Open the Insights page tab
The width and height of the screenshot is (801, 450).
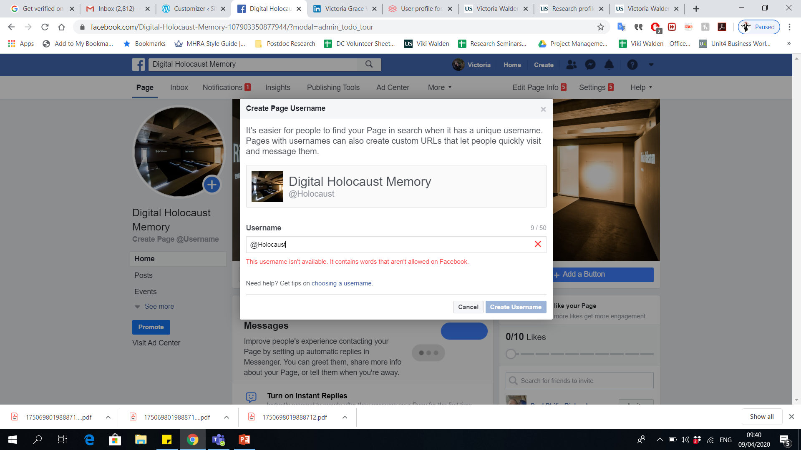tap(278, 87)
